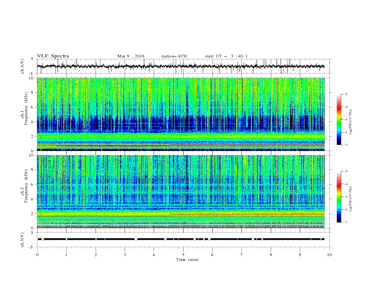The height and width of the screenshot is (286, 371).
Task: Click the "1" minute tick on the time axis
Action: (x=66, y=255)
